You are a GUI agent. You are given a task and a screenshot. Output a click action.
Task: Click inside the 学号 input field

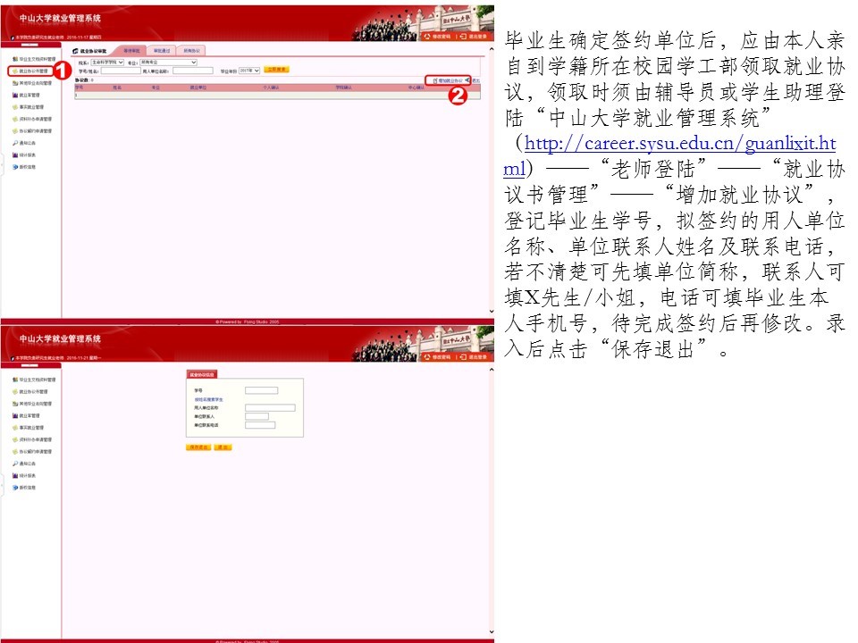(262, 390)
